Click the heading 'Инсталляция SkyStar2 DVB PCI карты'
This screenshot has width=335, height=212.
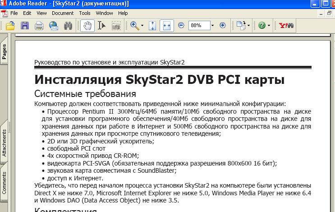[159, 80]
